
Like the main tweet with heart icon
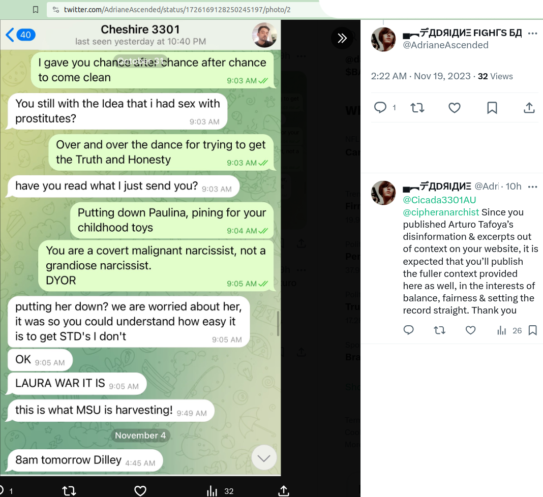pyautogui.click(x=455, y=108)
